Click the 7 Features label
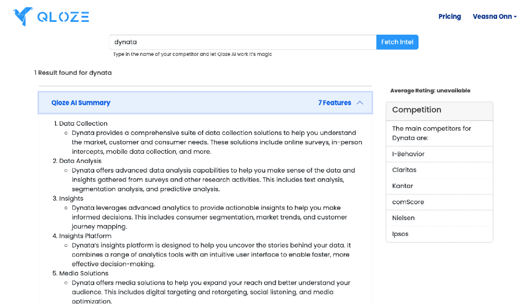Image resolution: width=525 pixels, height=304 pixels. (335, 103)
